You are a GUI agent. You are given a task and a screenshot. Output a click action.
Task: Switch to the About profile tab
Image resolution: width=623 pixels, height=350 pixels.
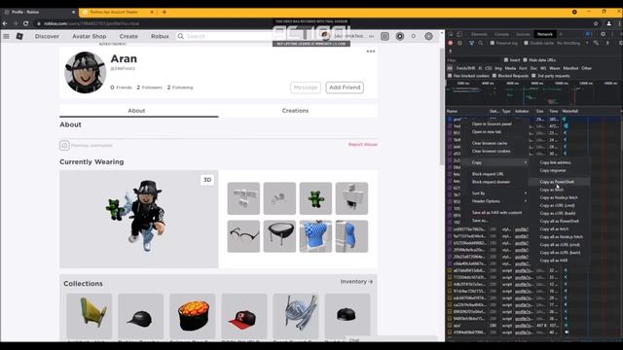(x=136, y=111)
